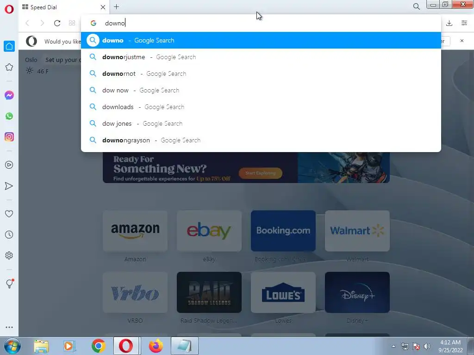Open the Windows Start menu
This screenshot has width=474, height=355.
(12, 346)
